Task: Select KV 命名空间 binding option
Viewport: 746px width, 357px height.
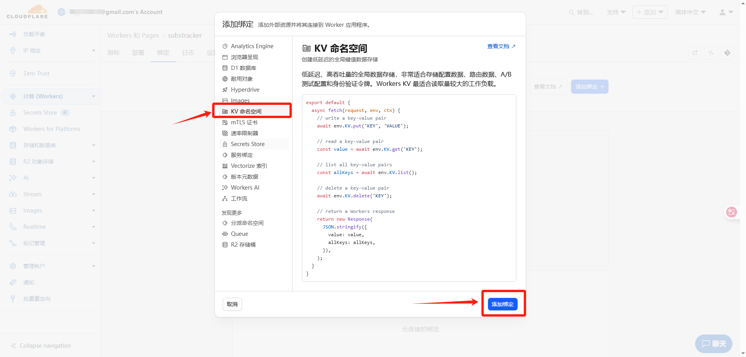Action: click(x=253, y=111)
